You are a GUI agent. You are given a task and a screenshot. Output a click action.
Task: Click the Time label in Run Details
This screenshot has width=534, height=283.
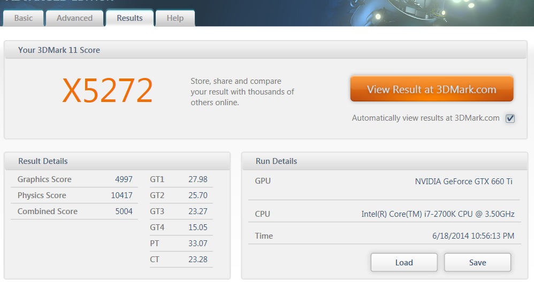(264, 236)
